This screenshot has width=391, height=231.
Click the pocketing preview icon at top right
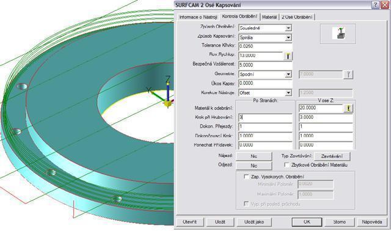coord(339,34)
